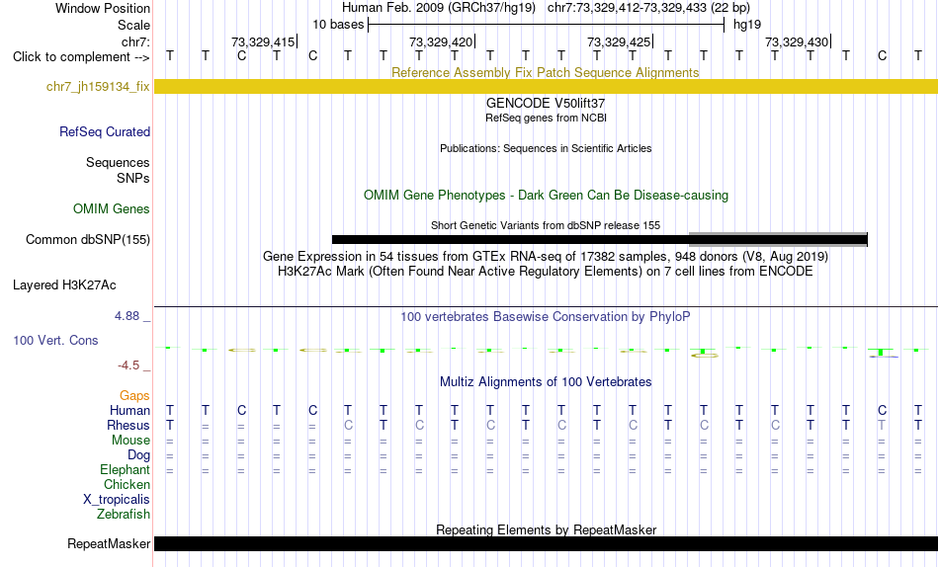
Task: Select the yellow fix patch alignment bar
Action: point(546,86)
